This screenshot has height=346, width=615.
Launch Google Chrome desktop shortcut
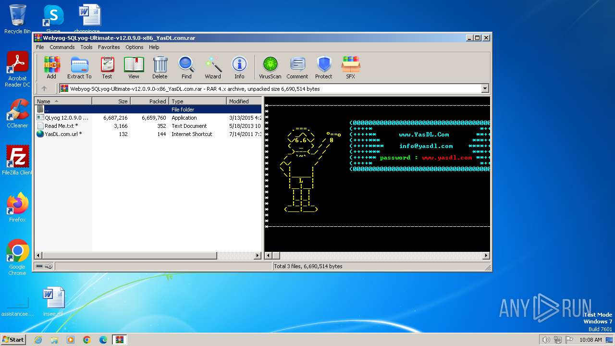coord(17,258)
